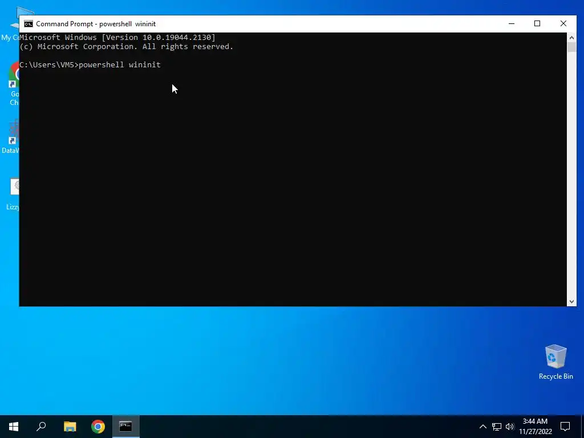The height and width of the screenshot is (438, 584).
Task: Minimize the Command Prompt window
Action: 512,24
